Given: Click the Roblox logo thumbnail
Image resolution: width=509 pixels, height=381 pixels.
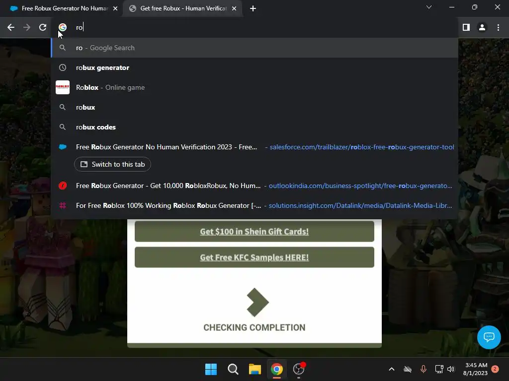Looking at the screenshot, I should (63, 87).
